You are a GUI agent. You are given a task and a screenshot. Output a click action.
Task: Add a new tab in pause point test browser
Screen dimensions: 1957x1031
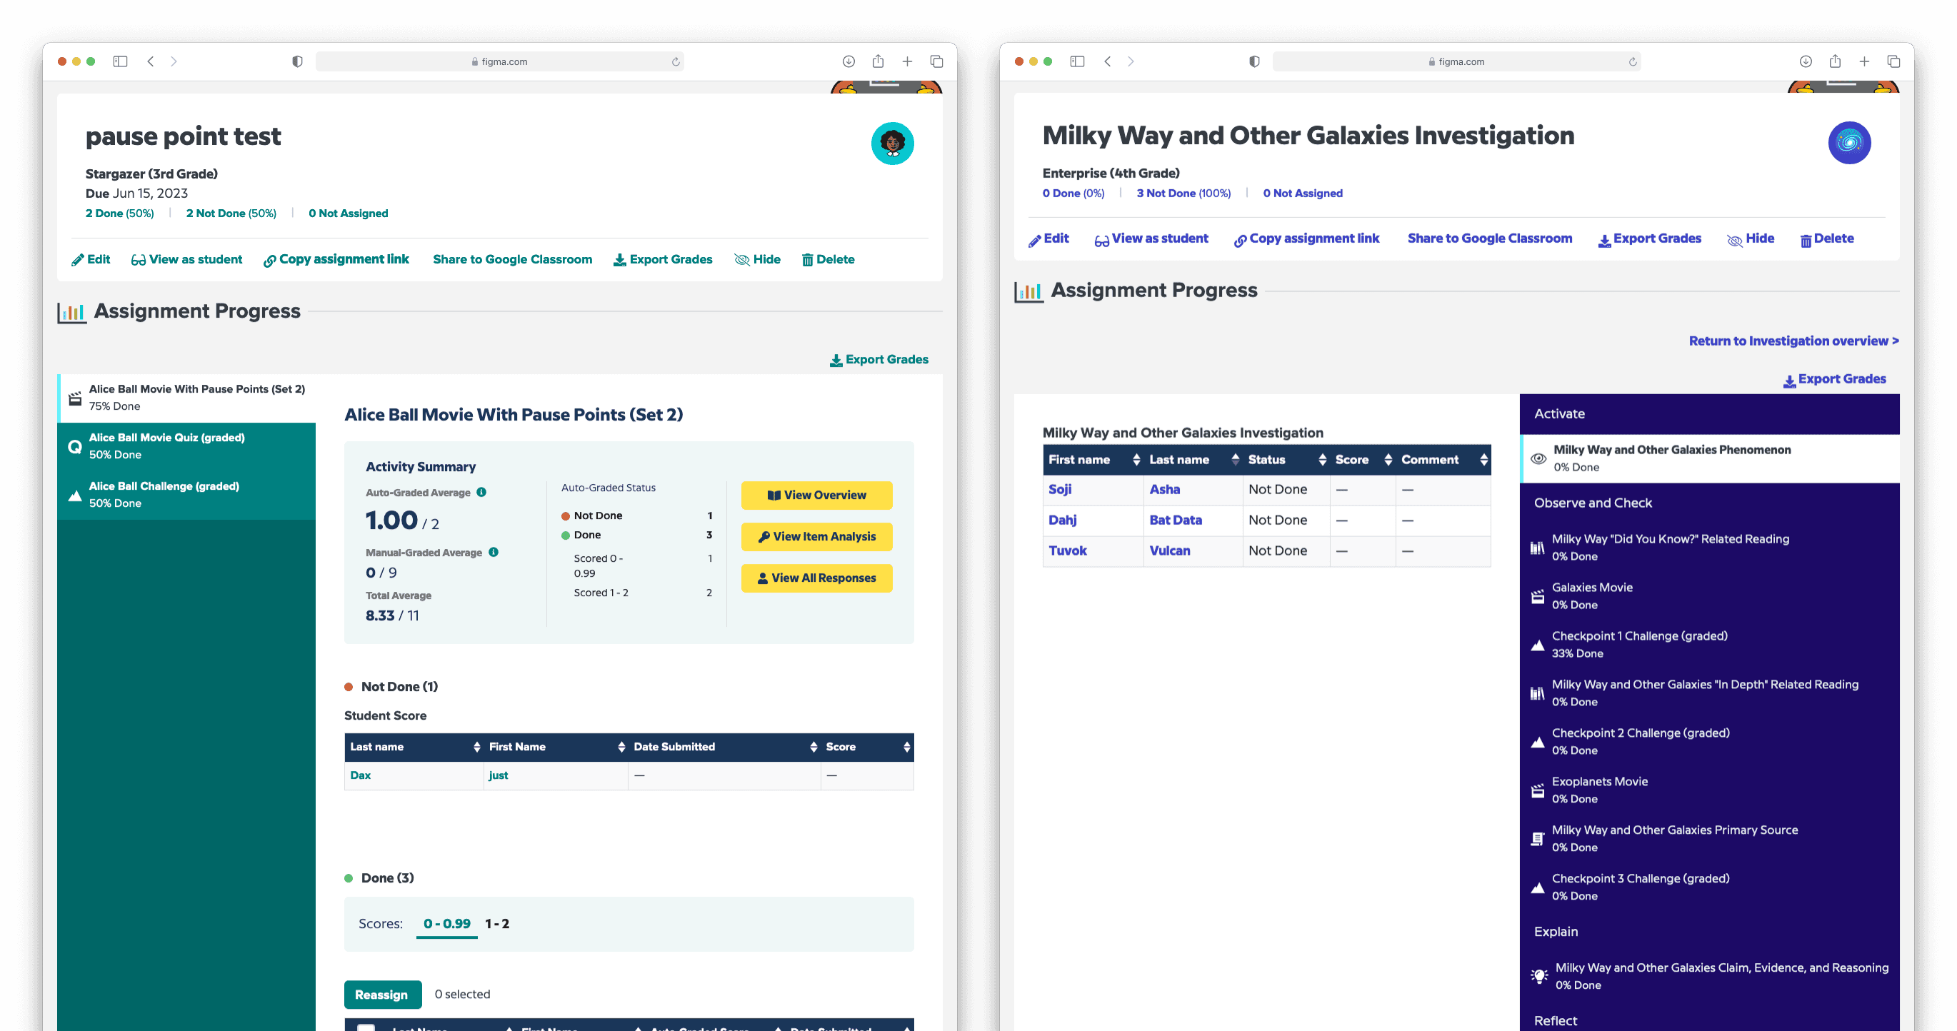[907, 61]
